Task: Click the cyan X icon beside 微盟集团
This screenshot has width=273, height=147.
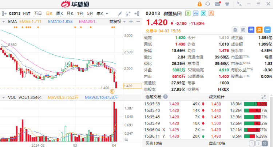Action: click(203, 13)
